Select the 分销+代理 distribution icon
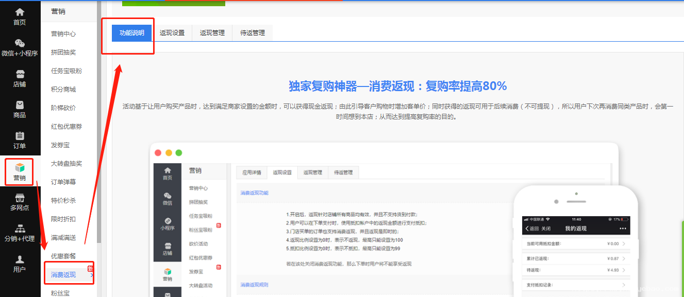Screen dimensions: 684x297 point(20,229)
